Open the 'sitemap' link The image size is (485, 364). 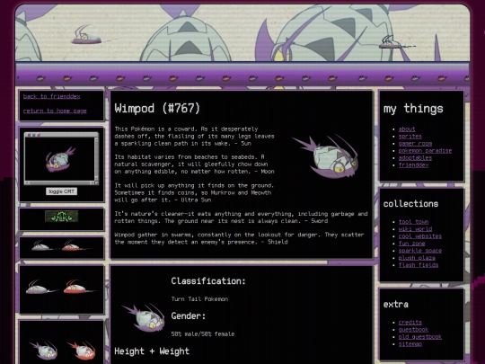point(410,343)
